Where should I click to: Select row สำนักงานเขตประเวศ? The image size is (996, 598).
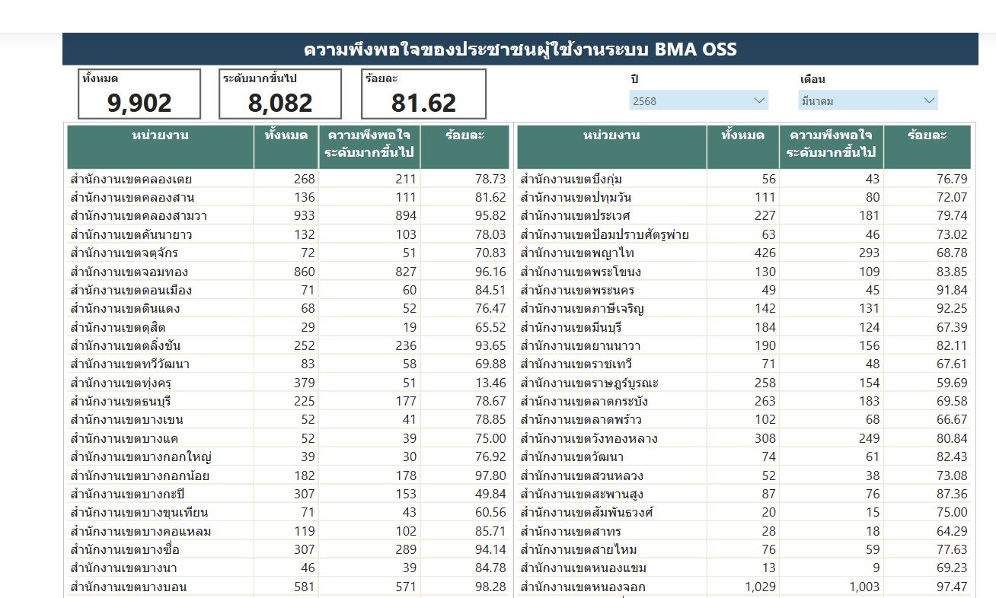click(x=744, y=216)
